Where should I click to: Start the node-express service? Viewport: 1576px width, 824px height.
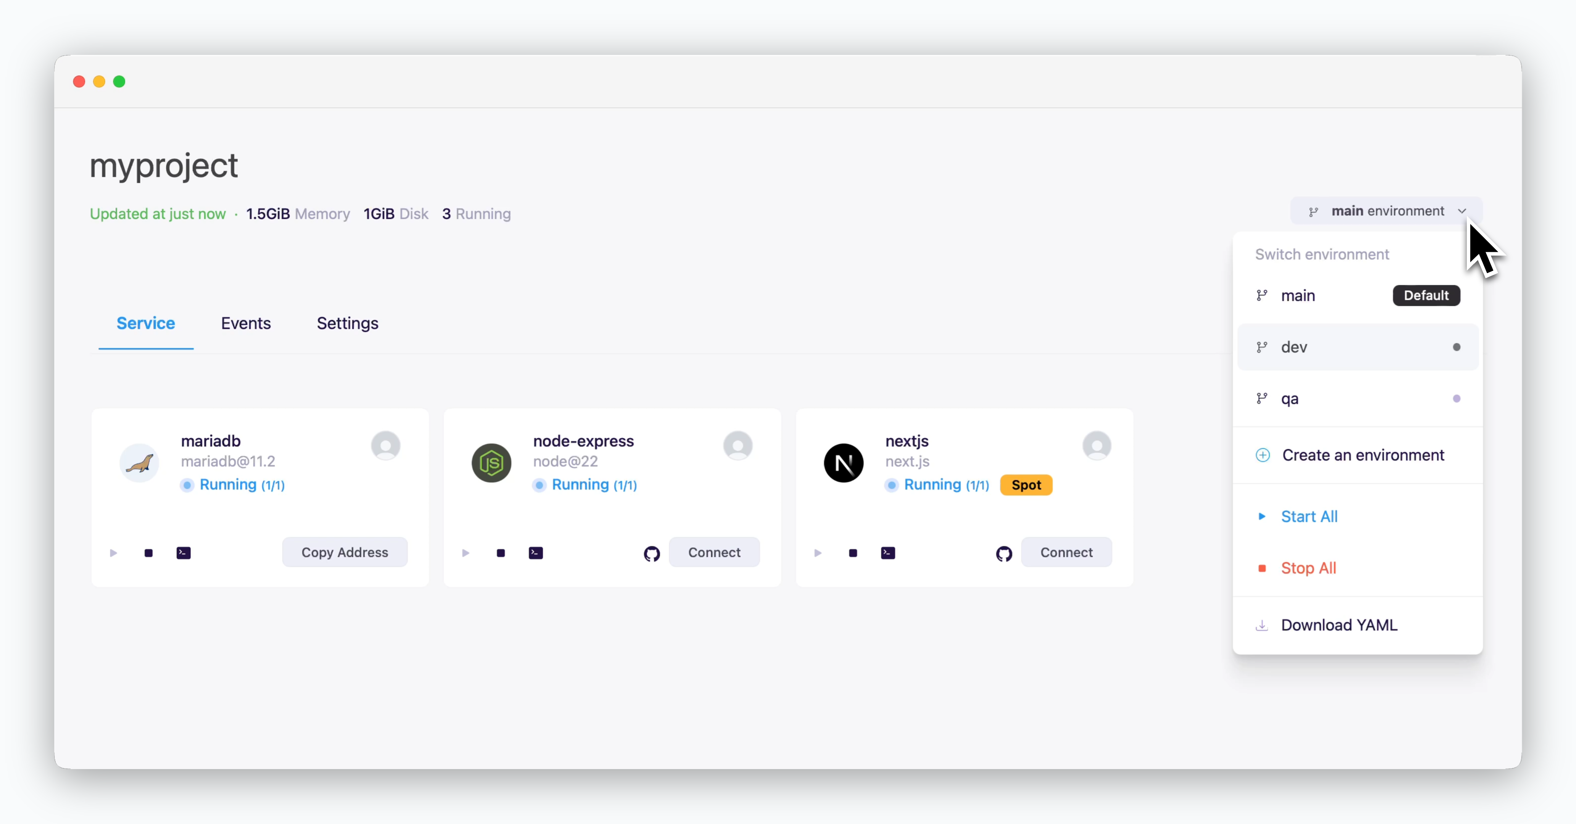[x=466, y=553]
